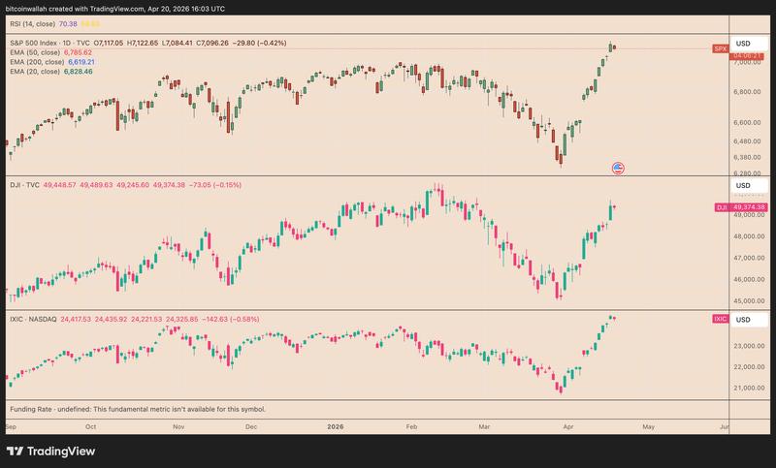Click the 6,800.00 price axis label
The image size is (776, 468).
coord(747,92)
